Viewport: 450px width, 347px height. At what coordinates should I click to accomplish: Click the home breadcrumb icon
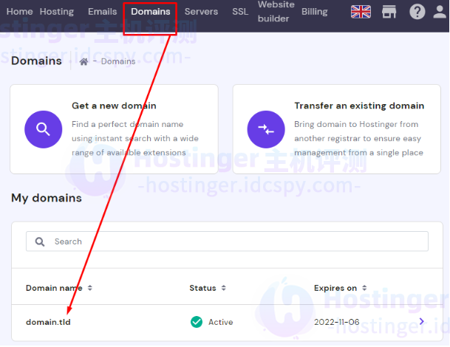click(83, 62)
